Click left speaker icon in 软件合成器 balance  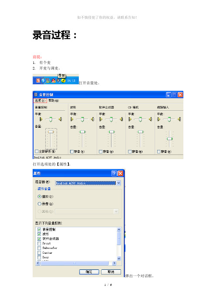point(101,119)
